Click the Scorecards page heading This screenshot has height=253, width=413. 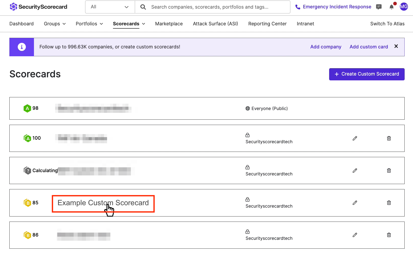(35, 74)
